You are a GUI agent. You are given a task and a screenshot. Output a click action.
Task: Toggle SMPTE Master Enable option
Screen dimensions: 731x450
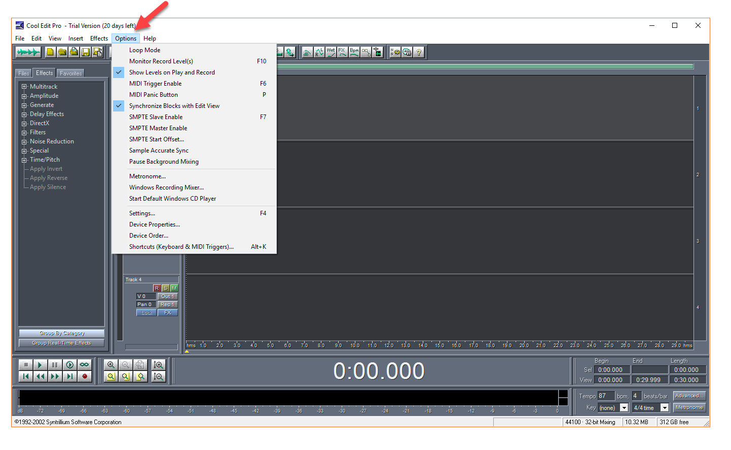(x=194, y=128)
